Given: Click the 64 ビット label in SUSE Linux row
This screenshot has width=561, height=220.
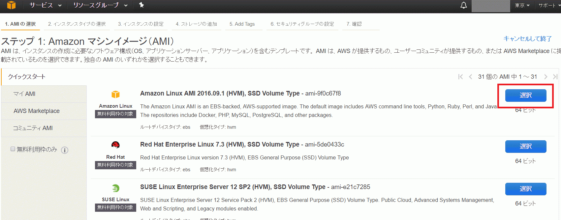Looking at the screenshot, I should (526, 204).
